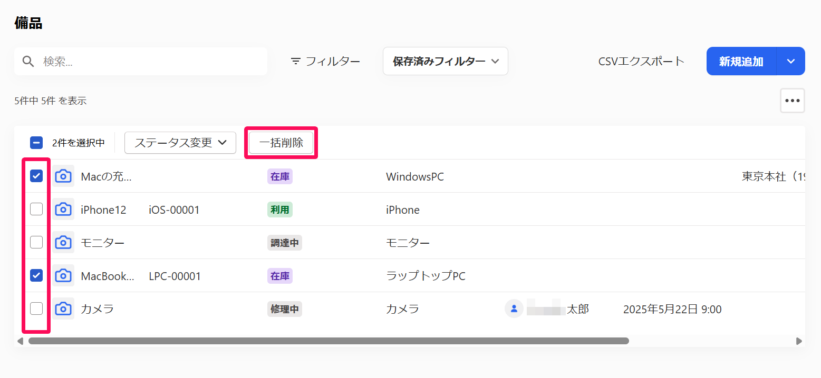Viewport: 821px width, 378px height.
Task: Expand the arrow beside 新規追加
Action: click(x=791, y=61)
